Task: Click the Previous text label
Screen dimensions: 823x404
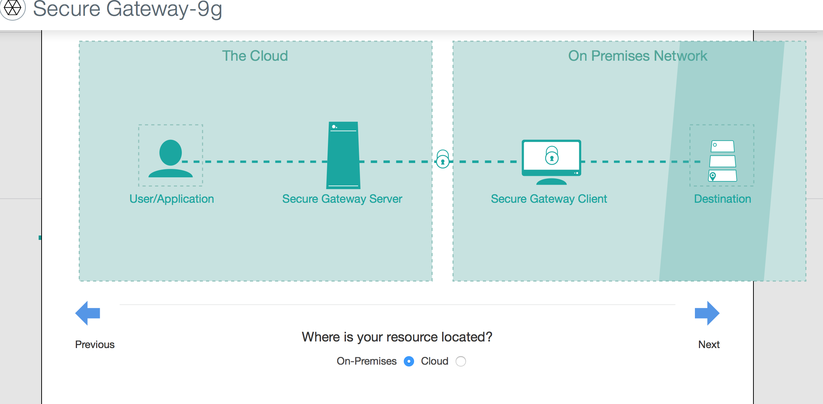Action: coord(95,345)
